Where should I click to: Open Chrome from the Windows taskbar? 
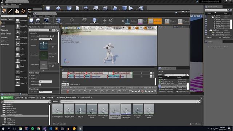point(39,128)
